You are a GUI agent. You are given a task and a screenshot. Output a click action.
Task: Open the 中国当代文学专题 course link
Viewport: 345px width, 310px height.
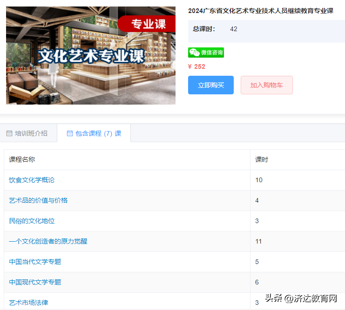35,262
